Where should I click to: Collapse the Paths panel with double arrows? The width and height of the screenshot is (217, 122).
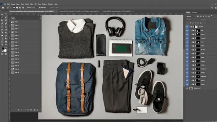[x=38, y=16]
